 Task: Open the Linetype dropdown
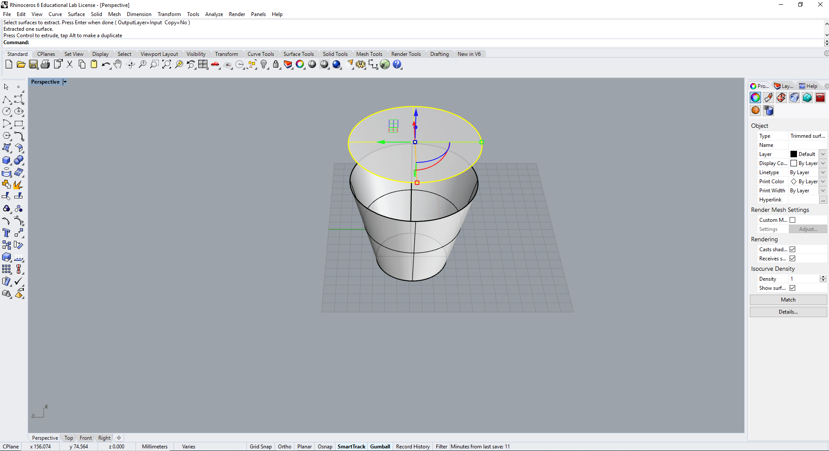pyautogui.click(x=823, y=172)
